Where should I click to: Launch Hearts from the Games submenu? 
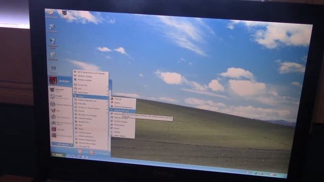point(123,103)
